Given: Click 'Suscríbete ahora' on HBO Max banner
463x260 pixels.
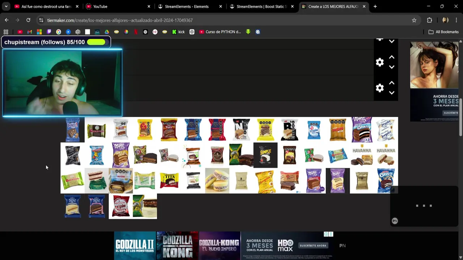Looking at the screenshot, I should 313,246.
